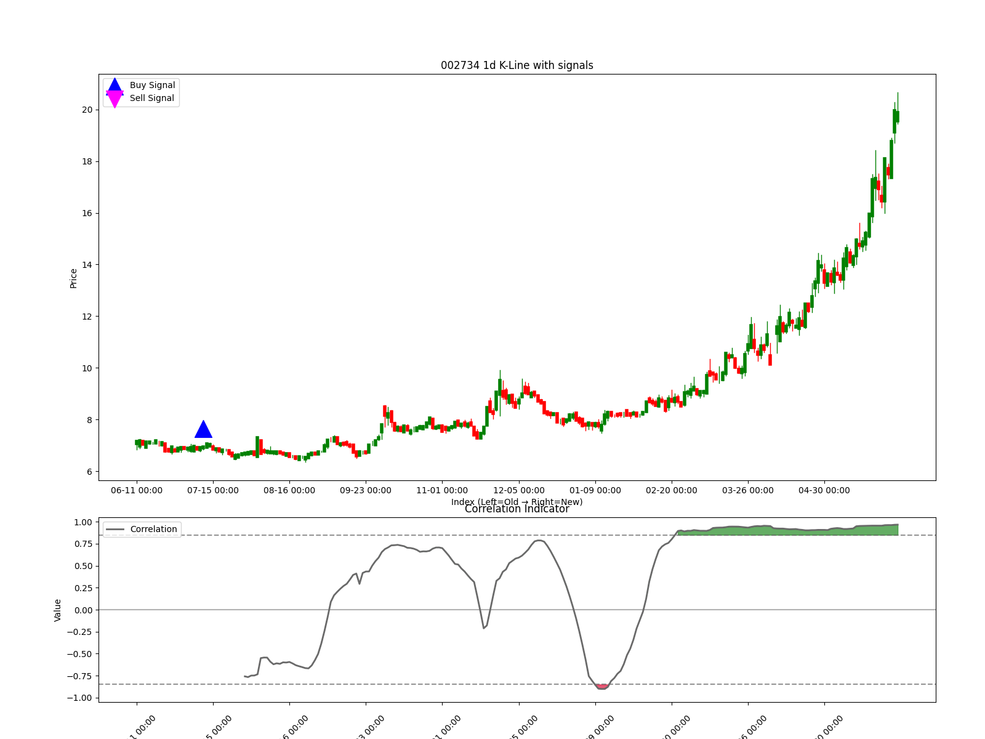Viewport: 985px width, 739px height.
Task: Click the latest candlestick near price 20
Action: coord(898,116)
